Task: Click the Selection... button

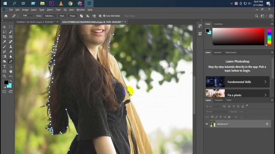Action: (49, 16)
